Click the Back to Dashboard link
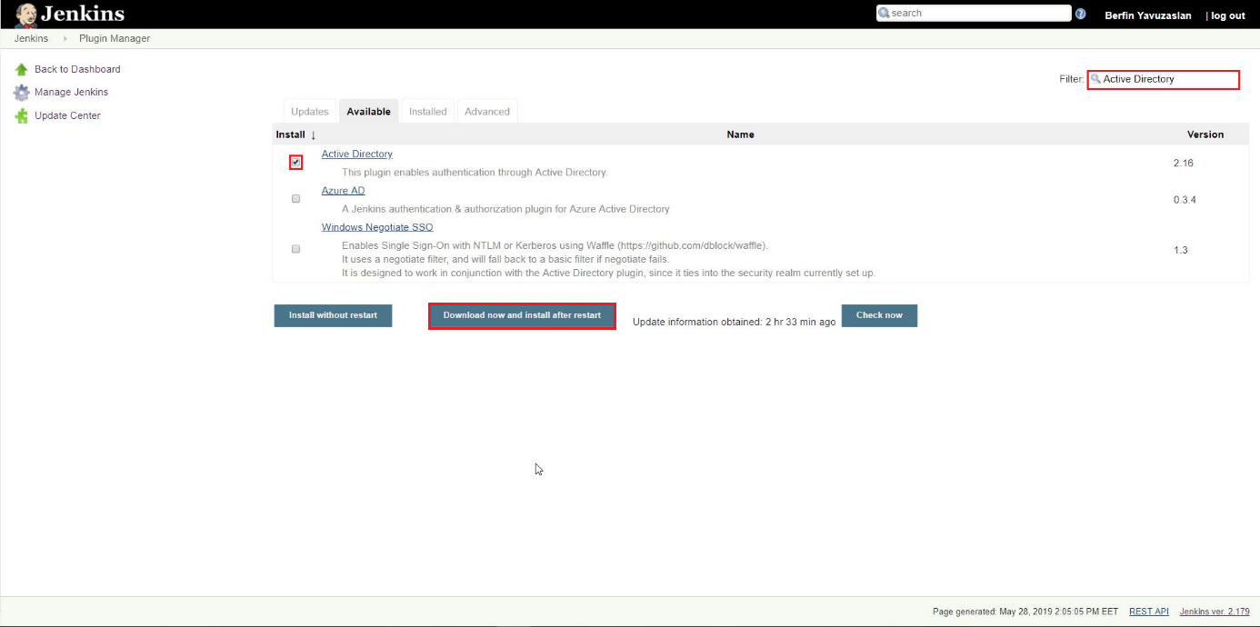Image resolution: width=1260 pixels, height=627 pixels. 77,69
